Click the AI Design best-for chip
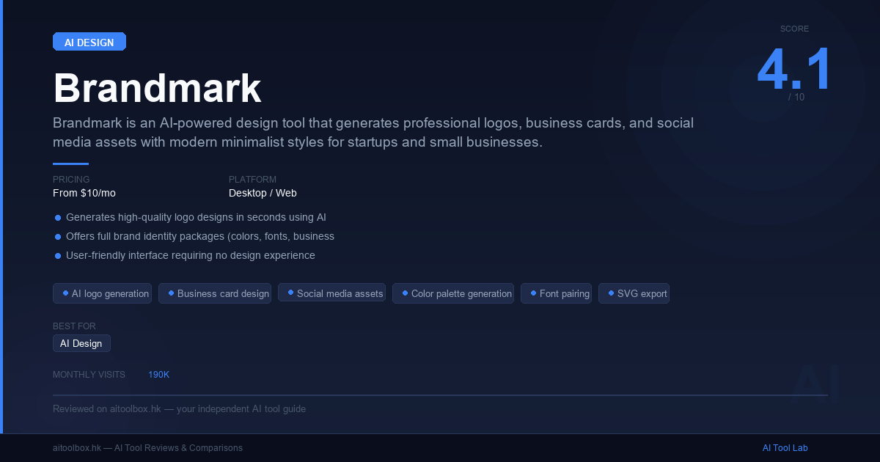 tap(81, 343)
